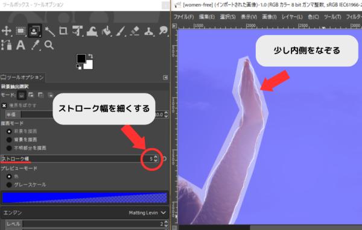Open the 選択(S) menu
362x230 pixels.
point(227,17)
